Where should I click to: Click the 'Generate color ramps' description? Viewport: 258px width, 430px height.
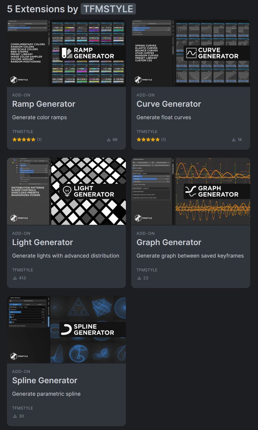[39, 118]
